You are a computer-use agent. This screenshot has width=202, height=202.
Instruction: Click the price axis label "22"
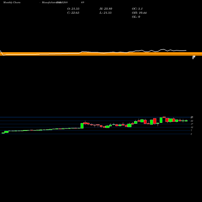click(192, 121)
